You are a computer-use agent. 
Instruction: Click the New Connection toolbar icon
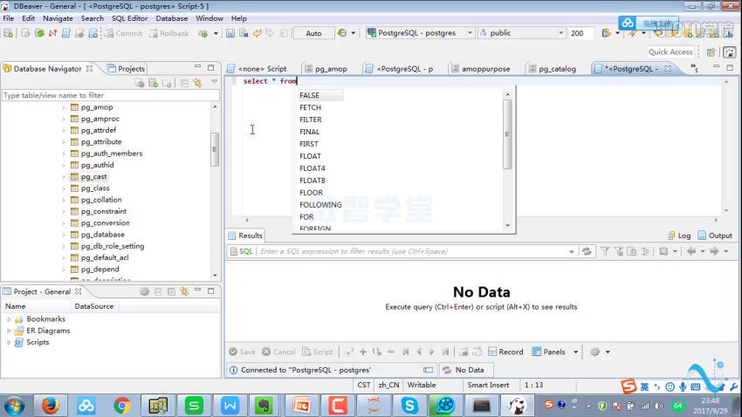click(x=9, y=33)
